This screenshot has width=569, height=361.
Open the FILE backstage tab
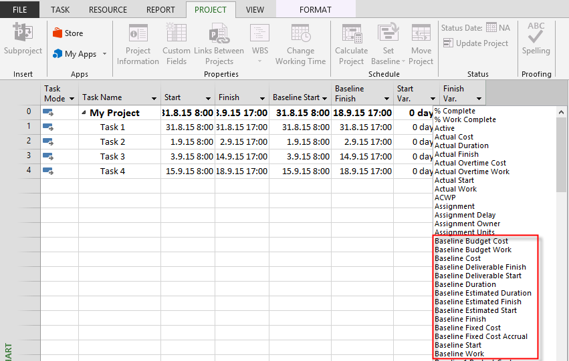coord(19,10)
